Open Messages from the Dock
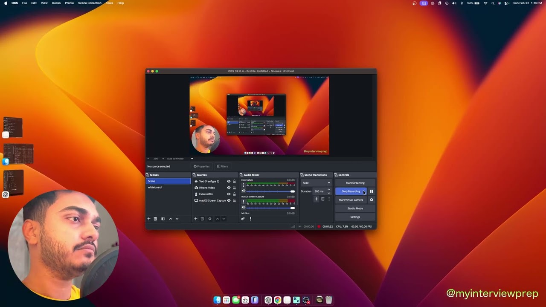 click(x=236, y=300)
